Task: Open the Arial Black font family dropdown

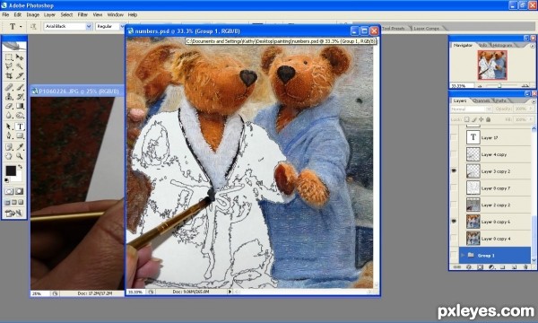Action: 89,26
